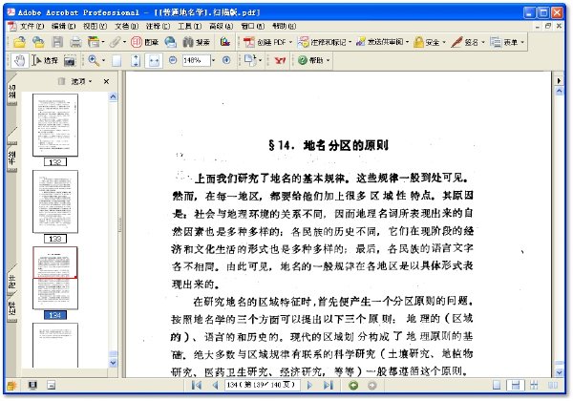This screenshot has width=573, height=401.
Task: Go to the first page
Action: [197, 385]
